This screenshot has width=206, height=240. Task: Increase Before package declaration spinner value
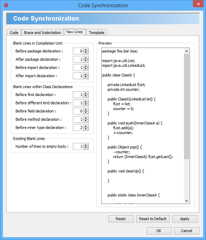[x=86, y=50]
